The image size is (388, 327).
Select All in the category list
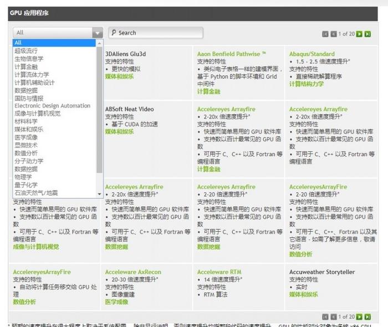click(x=54, y=43)
